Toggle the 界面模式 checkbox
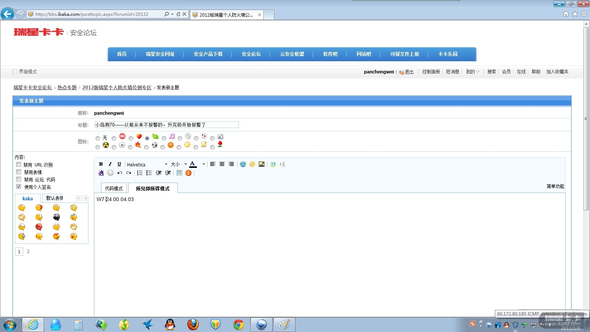The image size is (590, 332). tap(15, 72)
